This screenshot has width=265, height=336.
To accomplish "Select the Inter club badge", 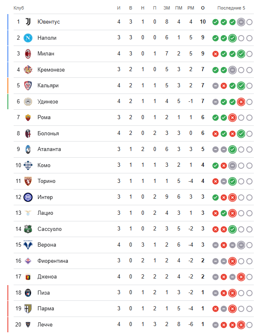I will click(x=28, y=197).
